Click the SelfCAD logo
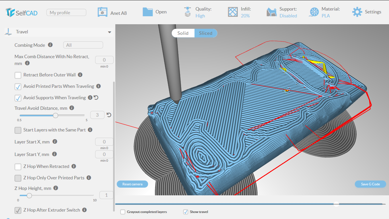This screenshot has height=219, width=389. pos(21,12)
